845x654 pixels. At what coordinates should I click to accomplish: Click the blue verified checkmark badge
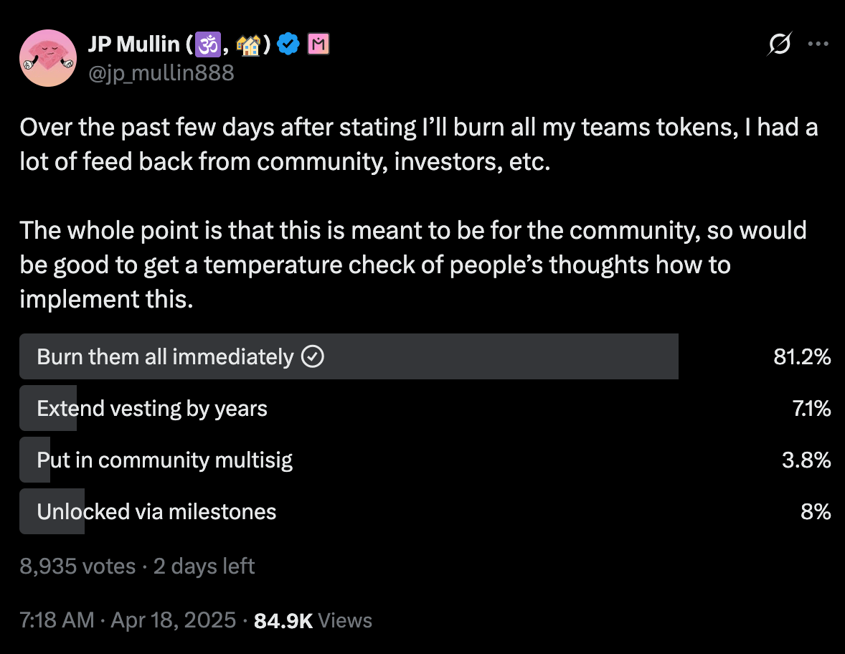pyautogui.click(x=288, y=45)
